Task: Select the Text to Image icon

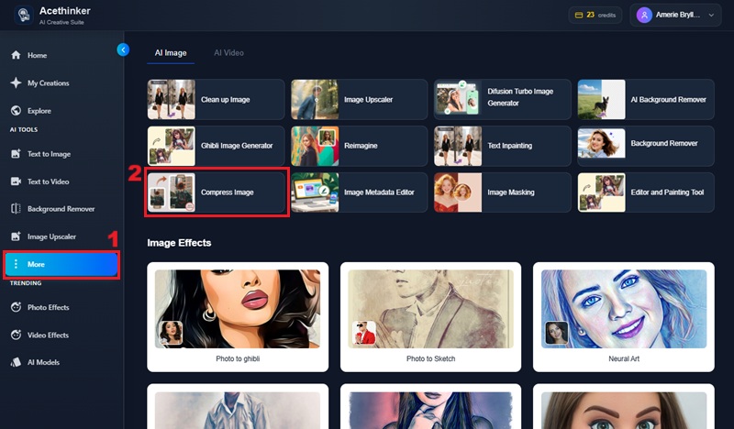Action: (x=16, y=154)
